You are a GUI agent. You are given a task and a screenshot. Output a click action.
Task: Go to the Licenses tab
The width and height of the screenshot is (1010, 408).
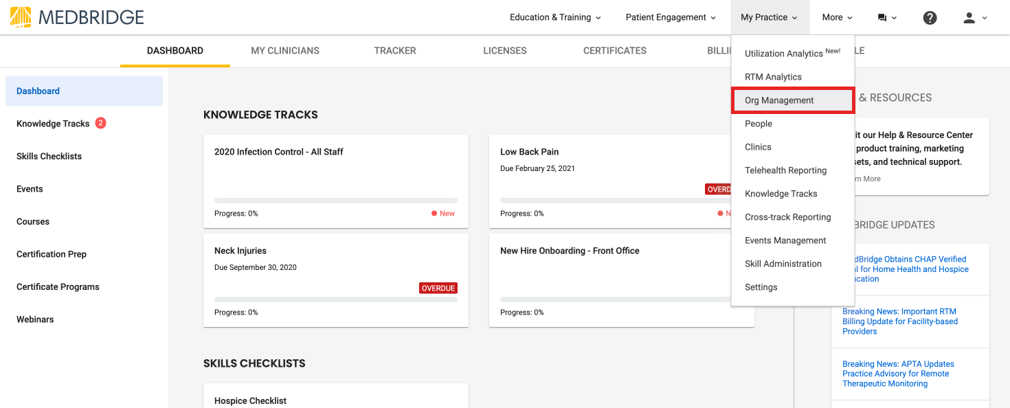coord(505,51)
